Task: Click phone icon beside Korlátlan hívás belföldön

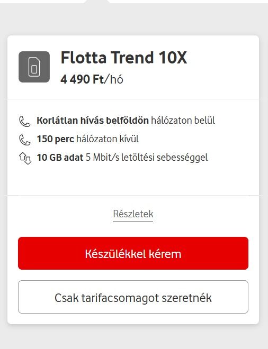Action: (x=24, y=121)
